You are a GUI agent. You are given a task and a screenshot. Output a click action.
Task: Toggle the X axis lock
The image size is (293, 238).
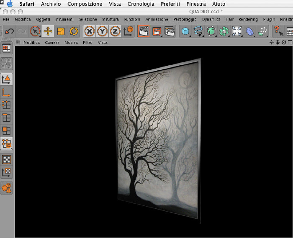90,31
